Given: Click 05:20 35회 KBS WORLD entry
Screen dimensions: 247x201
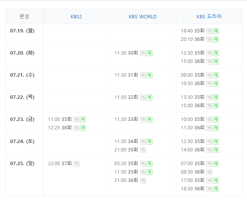Looking at the screenshot, I should click(126, 163).
